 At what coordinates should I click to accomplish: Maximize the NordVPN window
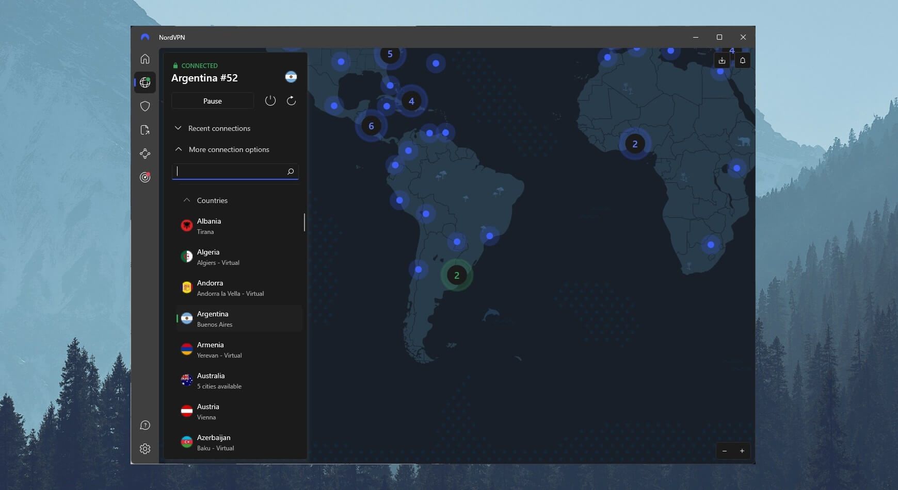[719, 37]
